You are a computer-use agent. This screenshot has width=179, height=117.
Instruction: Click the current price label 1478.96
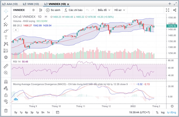click(x=172, y=26)
